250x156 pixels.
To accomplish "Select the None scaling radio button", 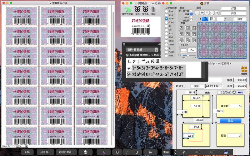I will coord(191,17).
